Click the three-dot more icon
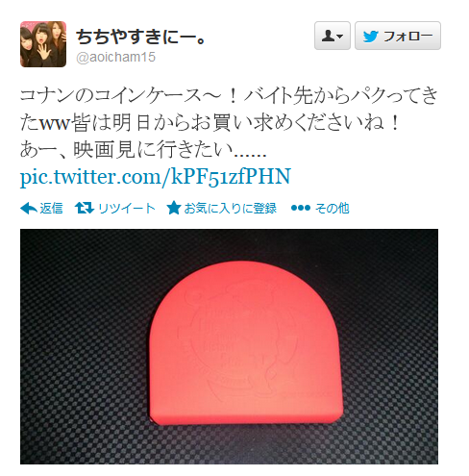The width and height of the screenshot is (469, 476). click(x=301, y=208)
